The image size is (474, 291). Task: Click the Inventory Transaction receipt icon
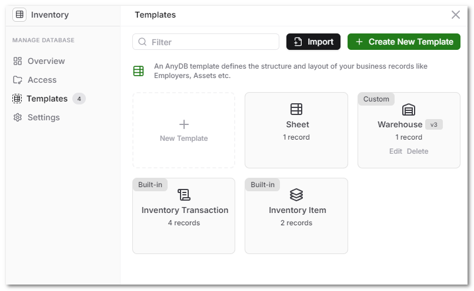point(184,195)
